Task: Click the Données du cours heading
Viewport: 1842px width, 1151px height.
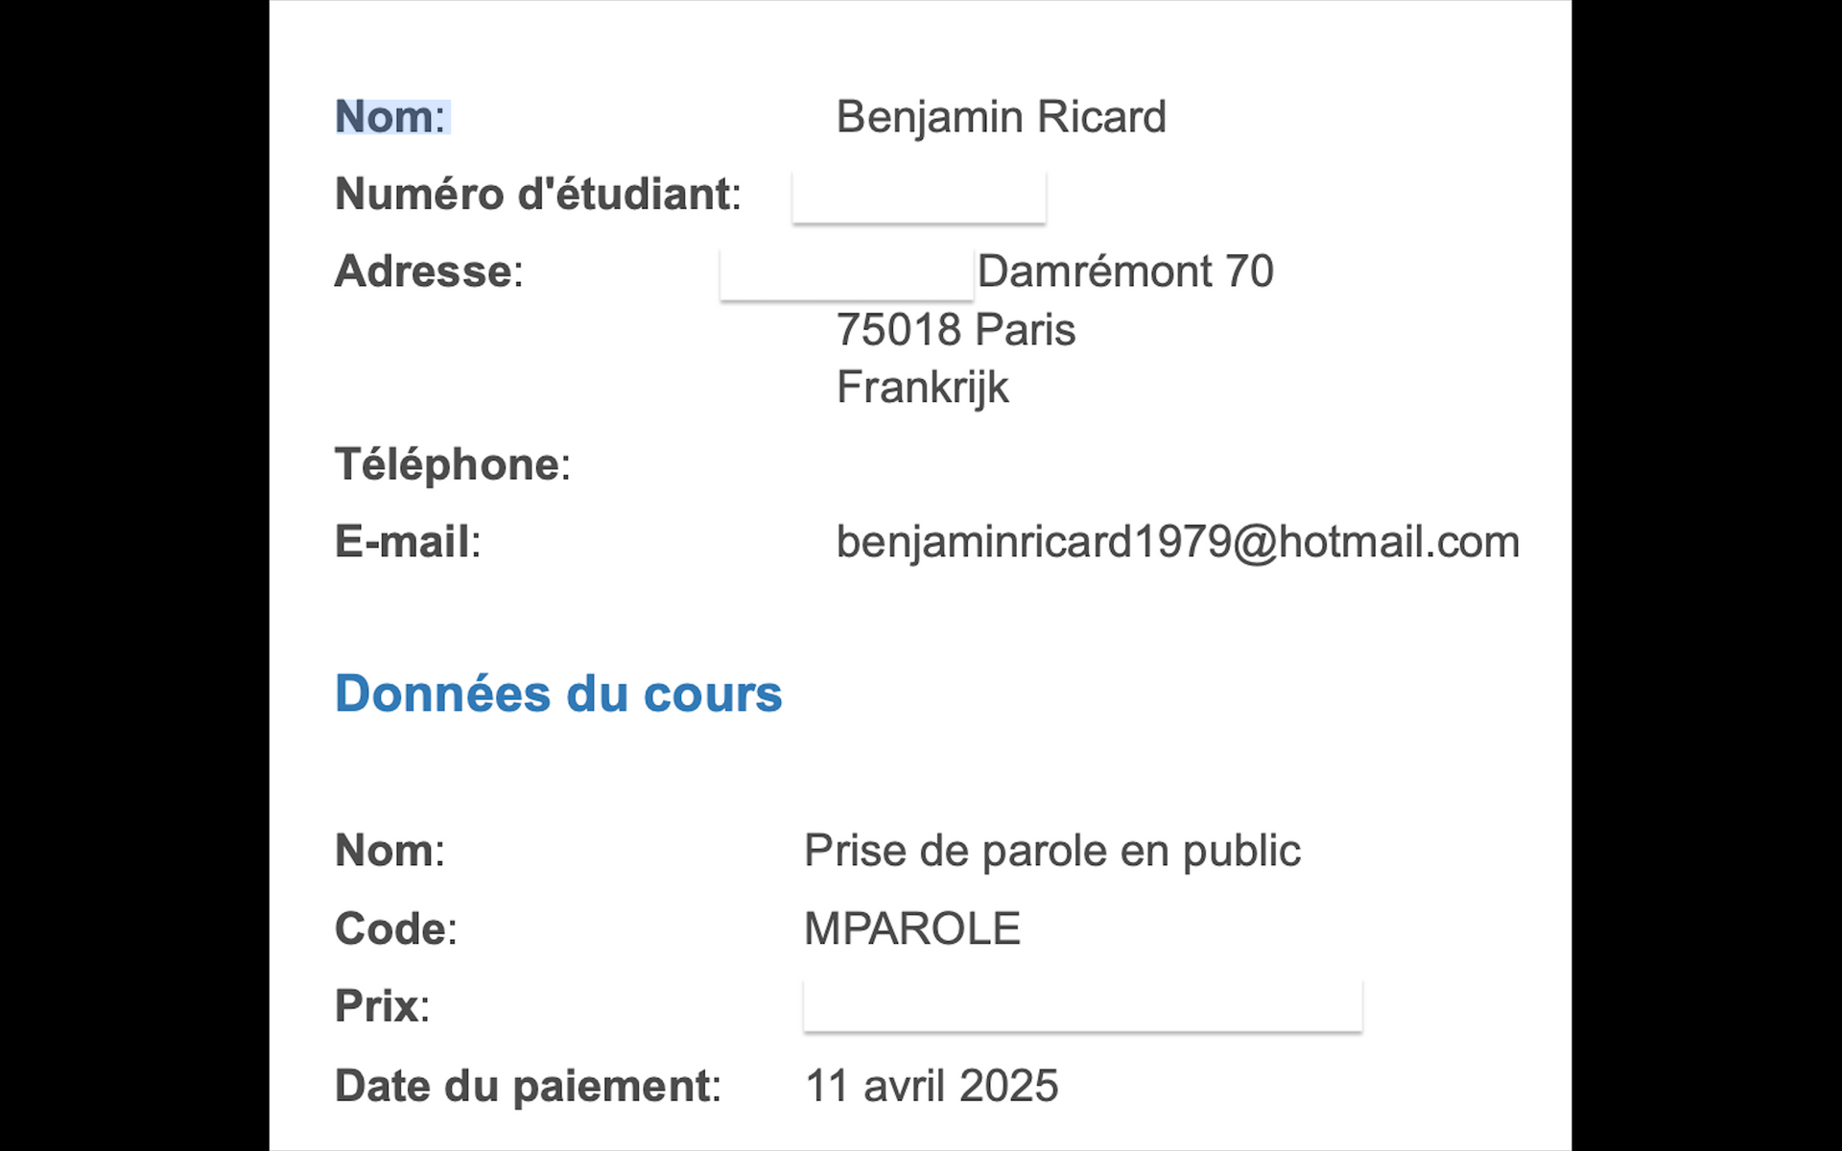Action: tap(558, 693)
